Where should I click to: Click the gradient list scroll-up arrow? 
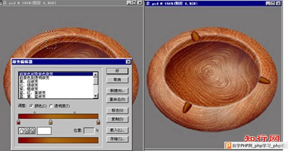96,75
